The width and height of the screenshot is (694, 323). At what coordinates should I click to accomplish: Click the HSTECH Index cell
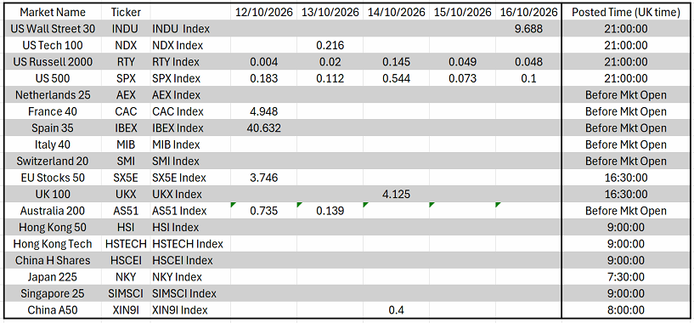(190, 244)
